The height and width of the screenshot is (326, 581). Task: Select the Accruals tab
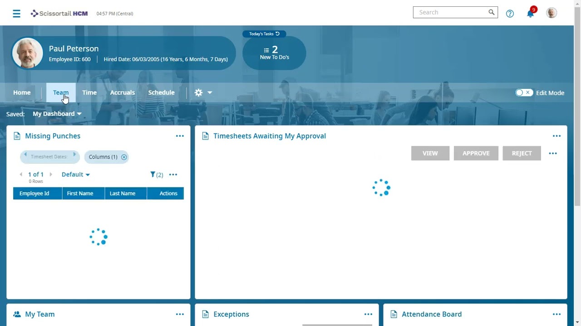tap(123, 92)
